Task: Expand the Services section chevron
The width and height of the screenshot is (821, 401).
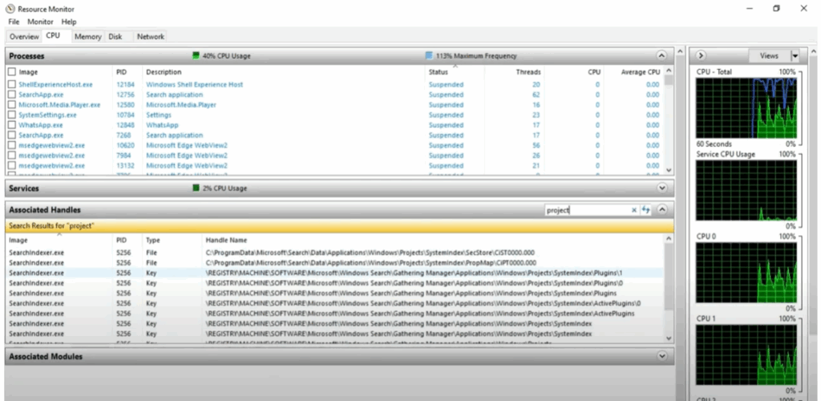Action: pyautogui.click(x=661, y=188)
